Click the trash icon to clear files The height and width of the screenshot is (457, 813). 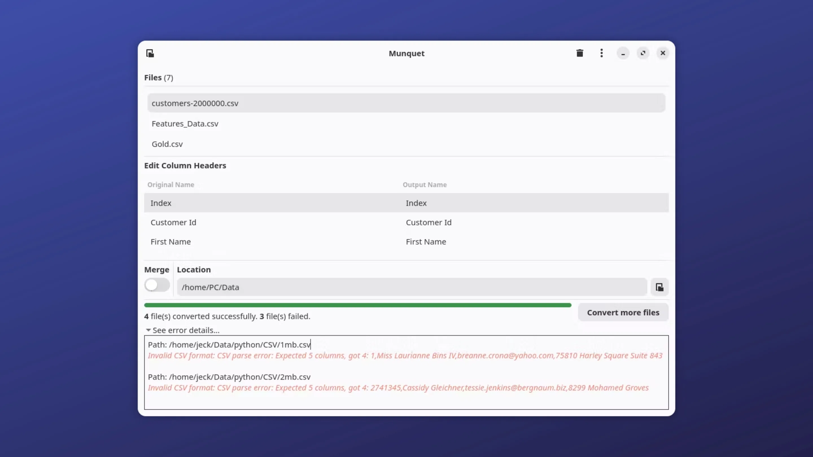pyautogui.click(x=580, y=53)
